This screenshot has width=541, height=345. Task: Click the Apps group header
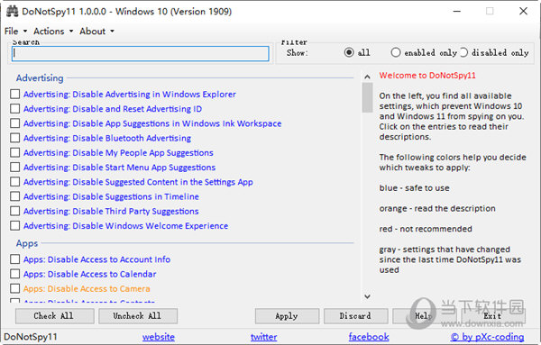[x=27, y=243]
